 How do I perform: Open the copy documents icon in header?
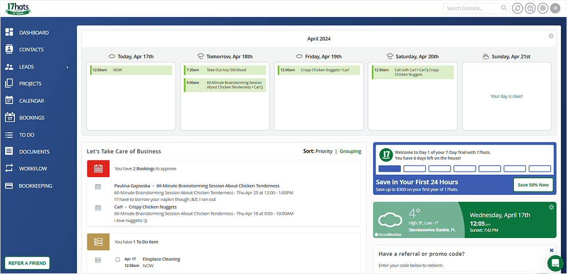pyautogui.click(x=518, y=8)
